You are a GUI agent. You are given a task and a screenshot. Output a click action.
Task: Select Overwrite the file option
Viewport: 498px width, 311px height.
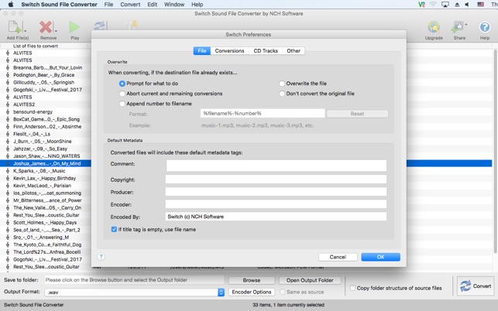[282, 84]
